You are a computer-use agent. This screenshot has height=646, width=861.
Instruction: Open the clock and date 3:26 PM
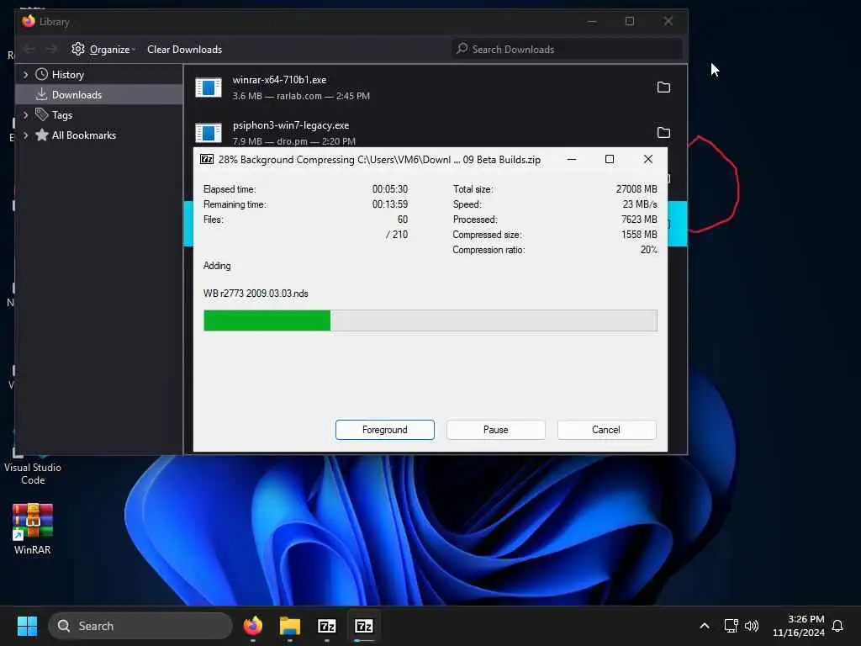(799, 626)
